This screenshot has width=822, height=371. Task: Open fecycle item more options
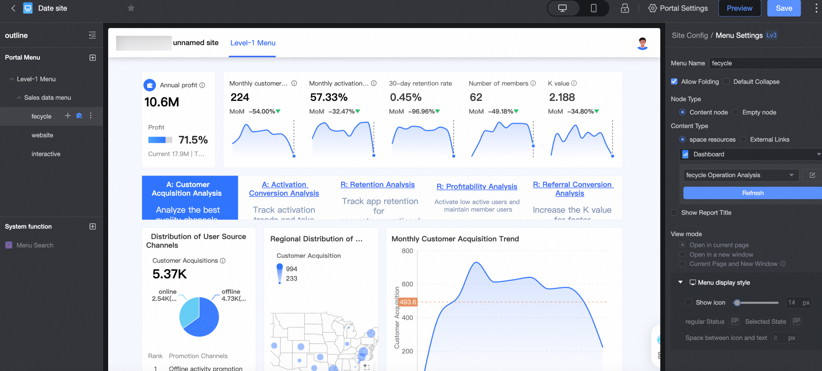click(x=91, y=116)
